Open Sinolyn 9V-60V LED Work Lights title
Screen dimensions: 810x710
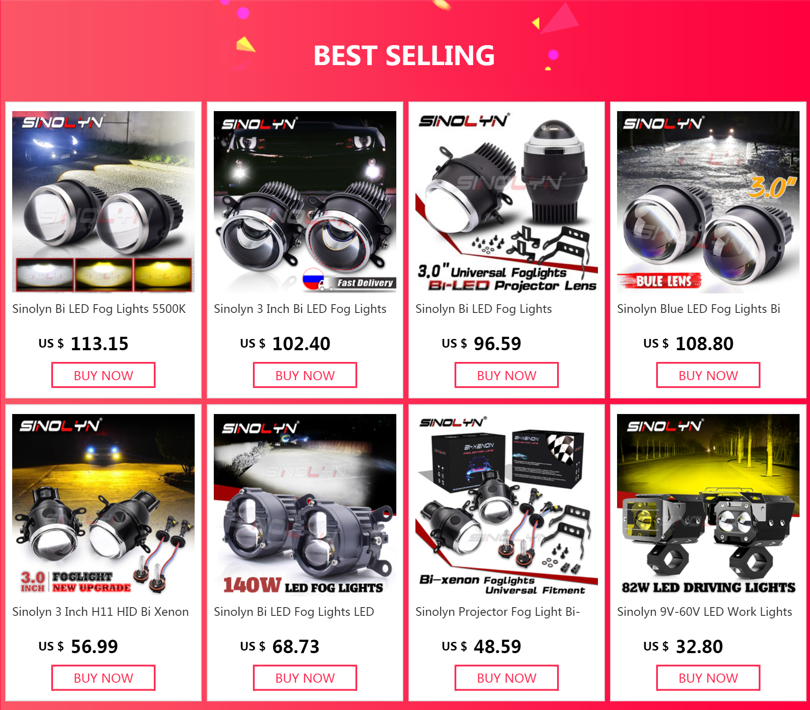pos(704,612)
